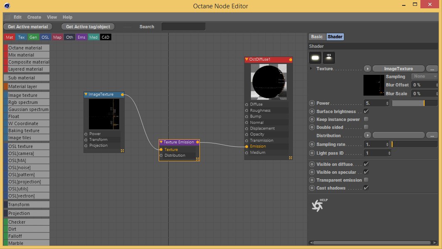Click the Distribution ellipsis browse button
The height and width of the screenshot is (249, 442).
click(432, 136)
